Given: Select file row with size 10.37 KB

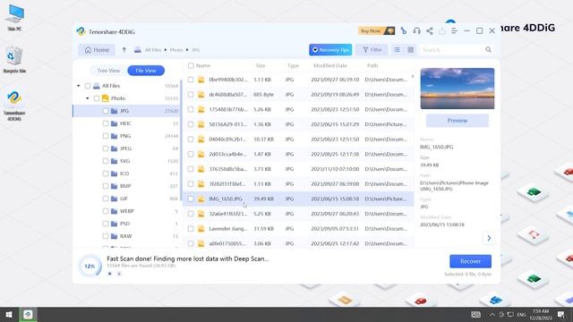Looking at the screenshot, I should coord(298,140).
